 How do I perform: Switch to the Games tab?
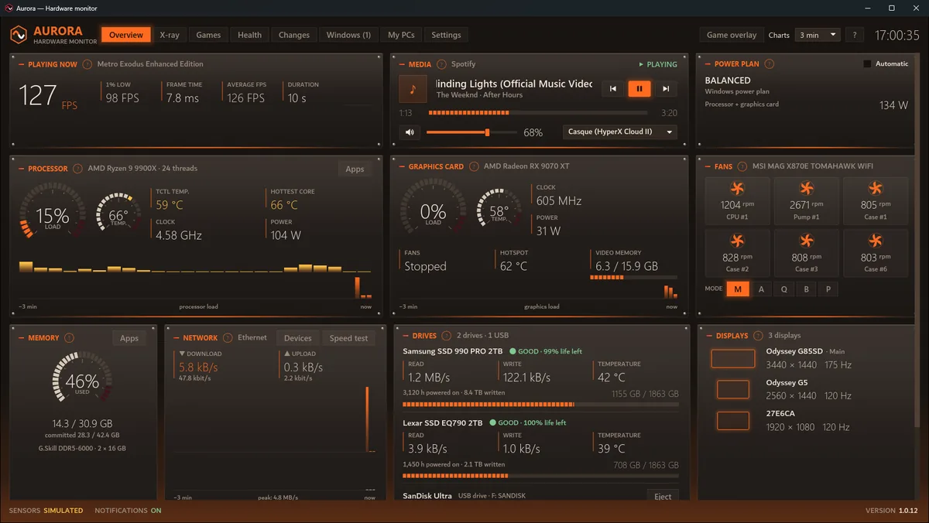[208, 35]
